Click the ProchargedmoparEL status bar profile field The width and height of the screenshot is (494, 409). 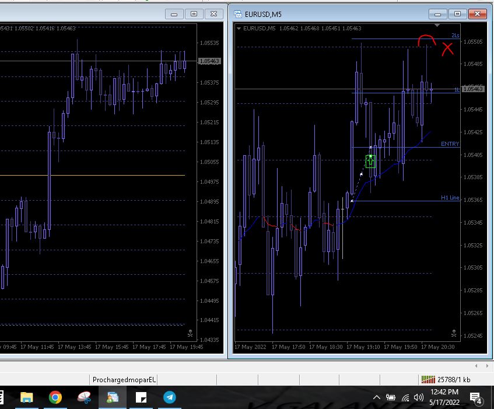(x=124, y=380)
